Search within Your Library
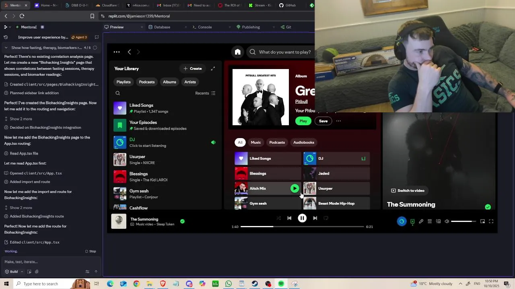Screen dimensions: 515x289 [x=118, y=93]
